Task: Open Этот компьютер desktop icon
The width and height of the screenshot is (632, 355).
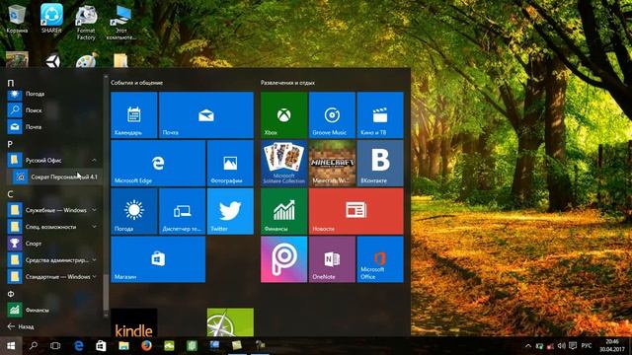Action: tap(120, 22)
